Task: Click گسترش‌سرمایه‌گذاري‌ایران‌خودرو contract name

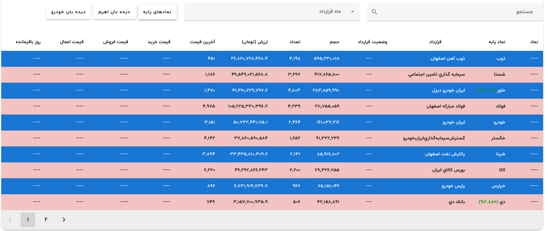Action: pos(434,138)
